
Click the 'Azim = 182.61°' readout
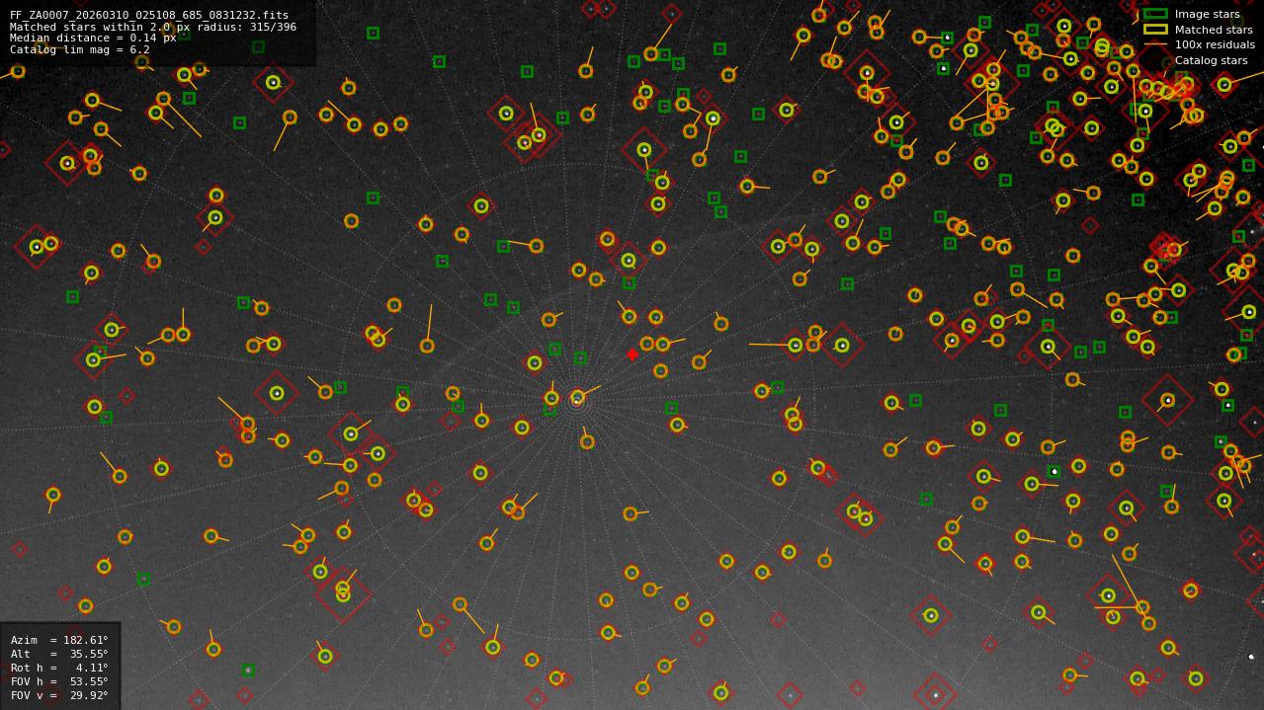point(59,640)
